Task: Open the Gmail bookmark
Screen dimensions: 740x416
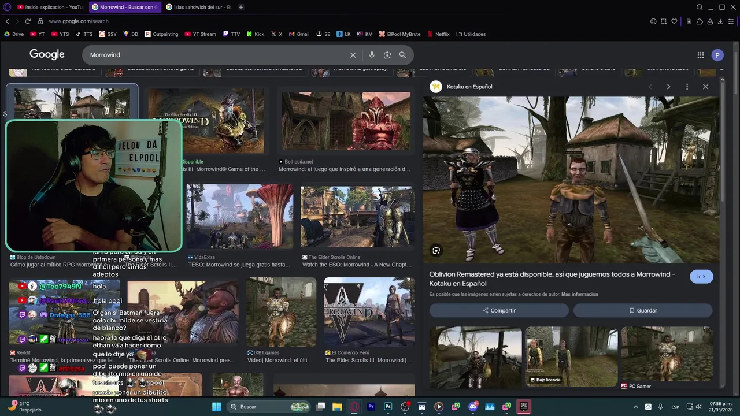Action: coord(299,34)
